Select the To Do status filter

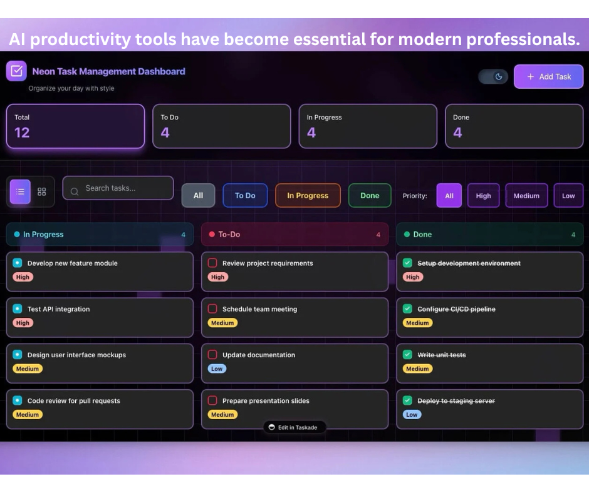[x=245, y=195]
